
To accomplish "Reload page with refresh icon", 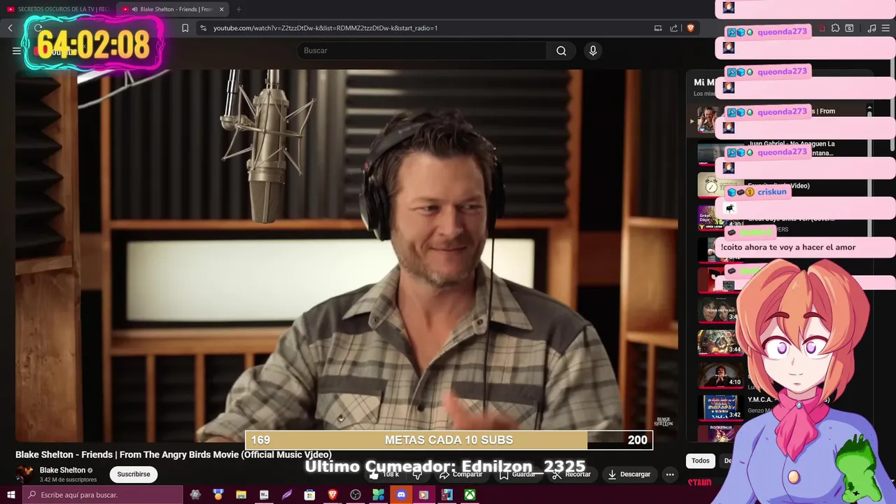I will (x=38, y=28).
